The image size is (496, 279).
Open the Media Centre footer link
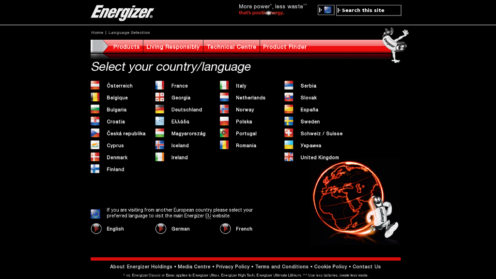point(194,267)
